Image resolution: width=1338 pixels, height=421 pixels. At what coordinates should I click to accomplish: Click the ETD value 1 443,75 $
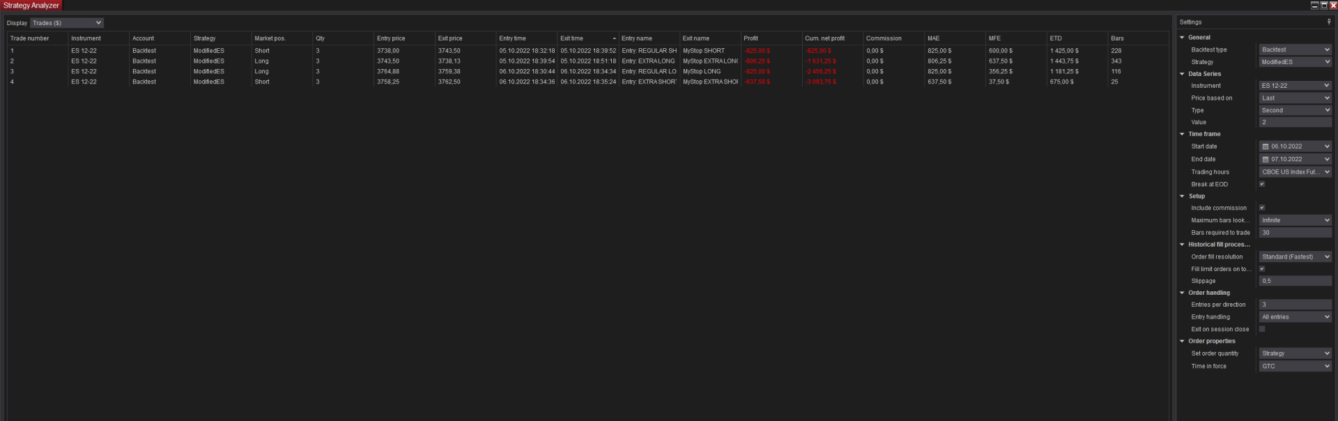tap(1064, 61)
